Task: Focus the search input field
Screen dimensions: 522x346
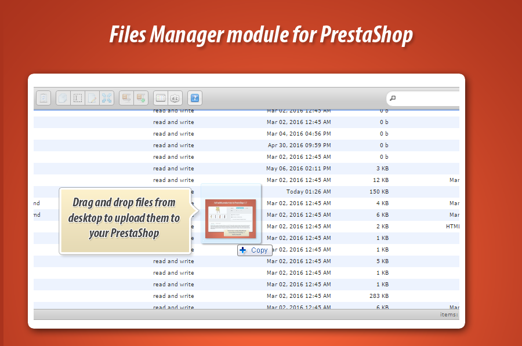Action: [x=429, y=99]
